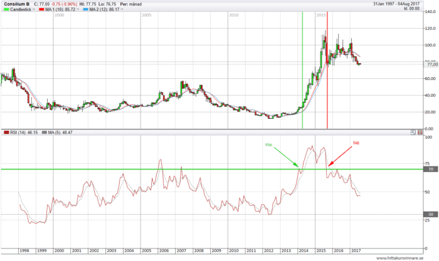Select the MA (5): 48.47 label

[x=60, y=133]
